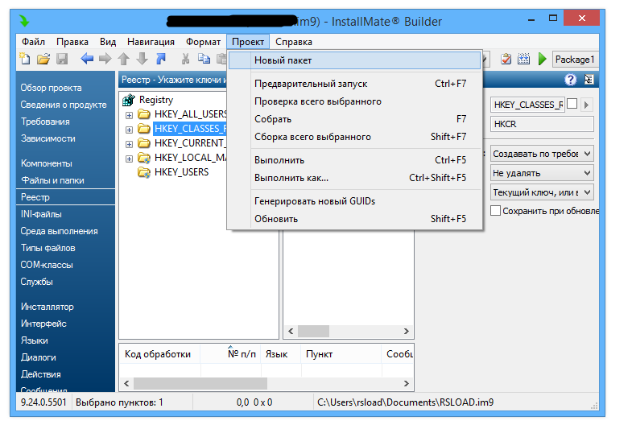The width and height of the screenshot is (632, 429).
Task: Expand the HKEY_ALL_USERS tree node
Action: [x=129, y=115]
